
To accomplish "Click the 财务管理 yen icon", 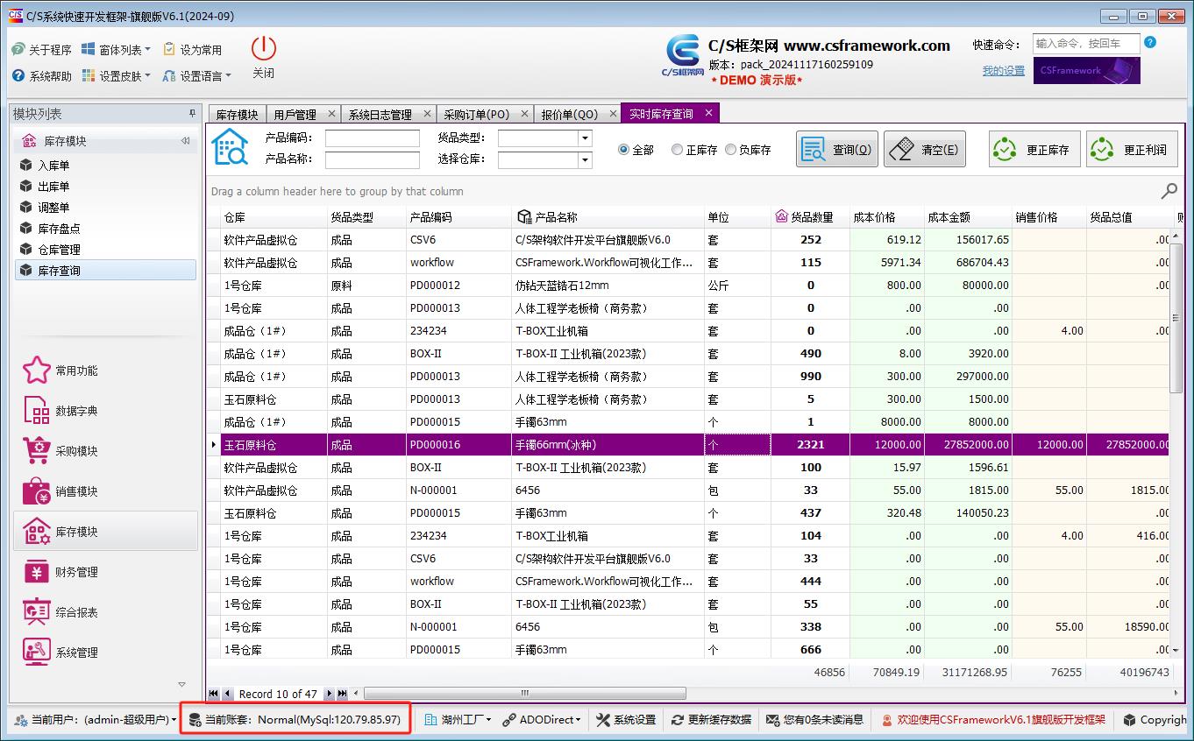I will pos(37,572).
